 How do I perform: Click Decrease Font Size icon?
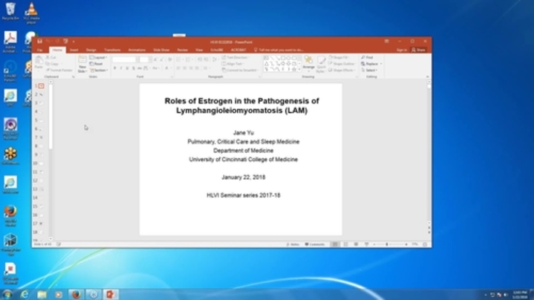pyautogui.click(x=162, y=59)
